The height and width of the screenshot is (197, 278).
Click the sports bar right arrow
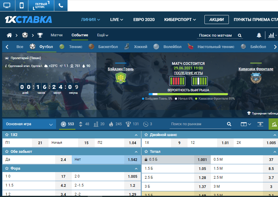point(275,47)
